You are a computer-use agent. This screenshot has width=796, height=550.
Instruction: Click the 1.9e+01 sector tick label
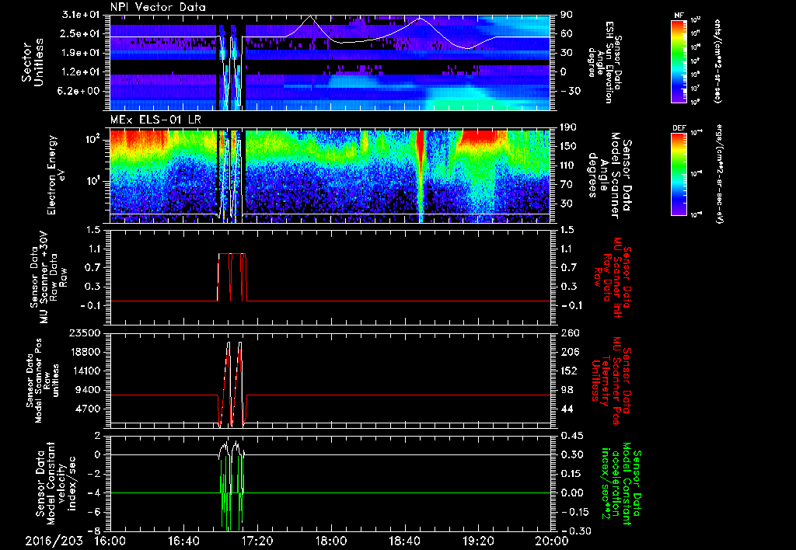pos(82,53)
